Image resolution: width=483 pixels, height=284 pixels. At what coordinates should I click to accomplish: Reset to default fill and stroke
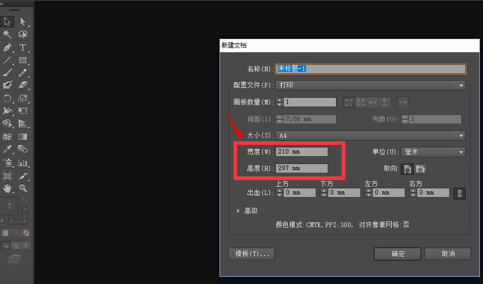click(3, 221)
